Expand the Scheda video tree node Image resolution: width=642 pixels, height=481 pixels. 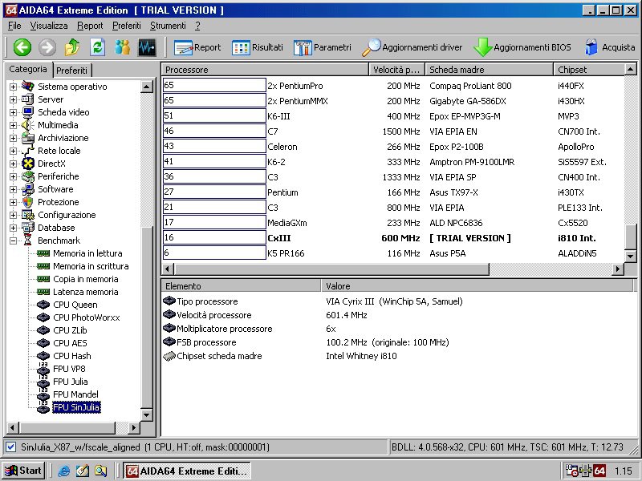[13, 112]
